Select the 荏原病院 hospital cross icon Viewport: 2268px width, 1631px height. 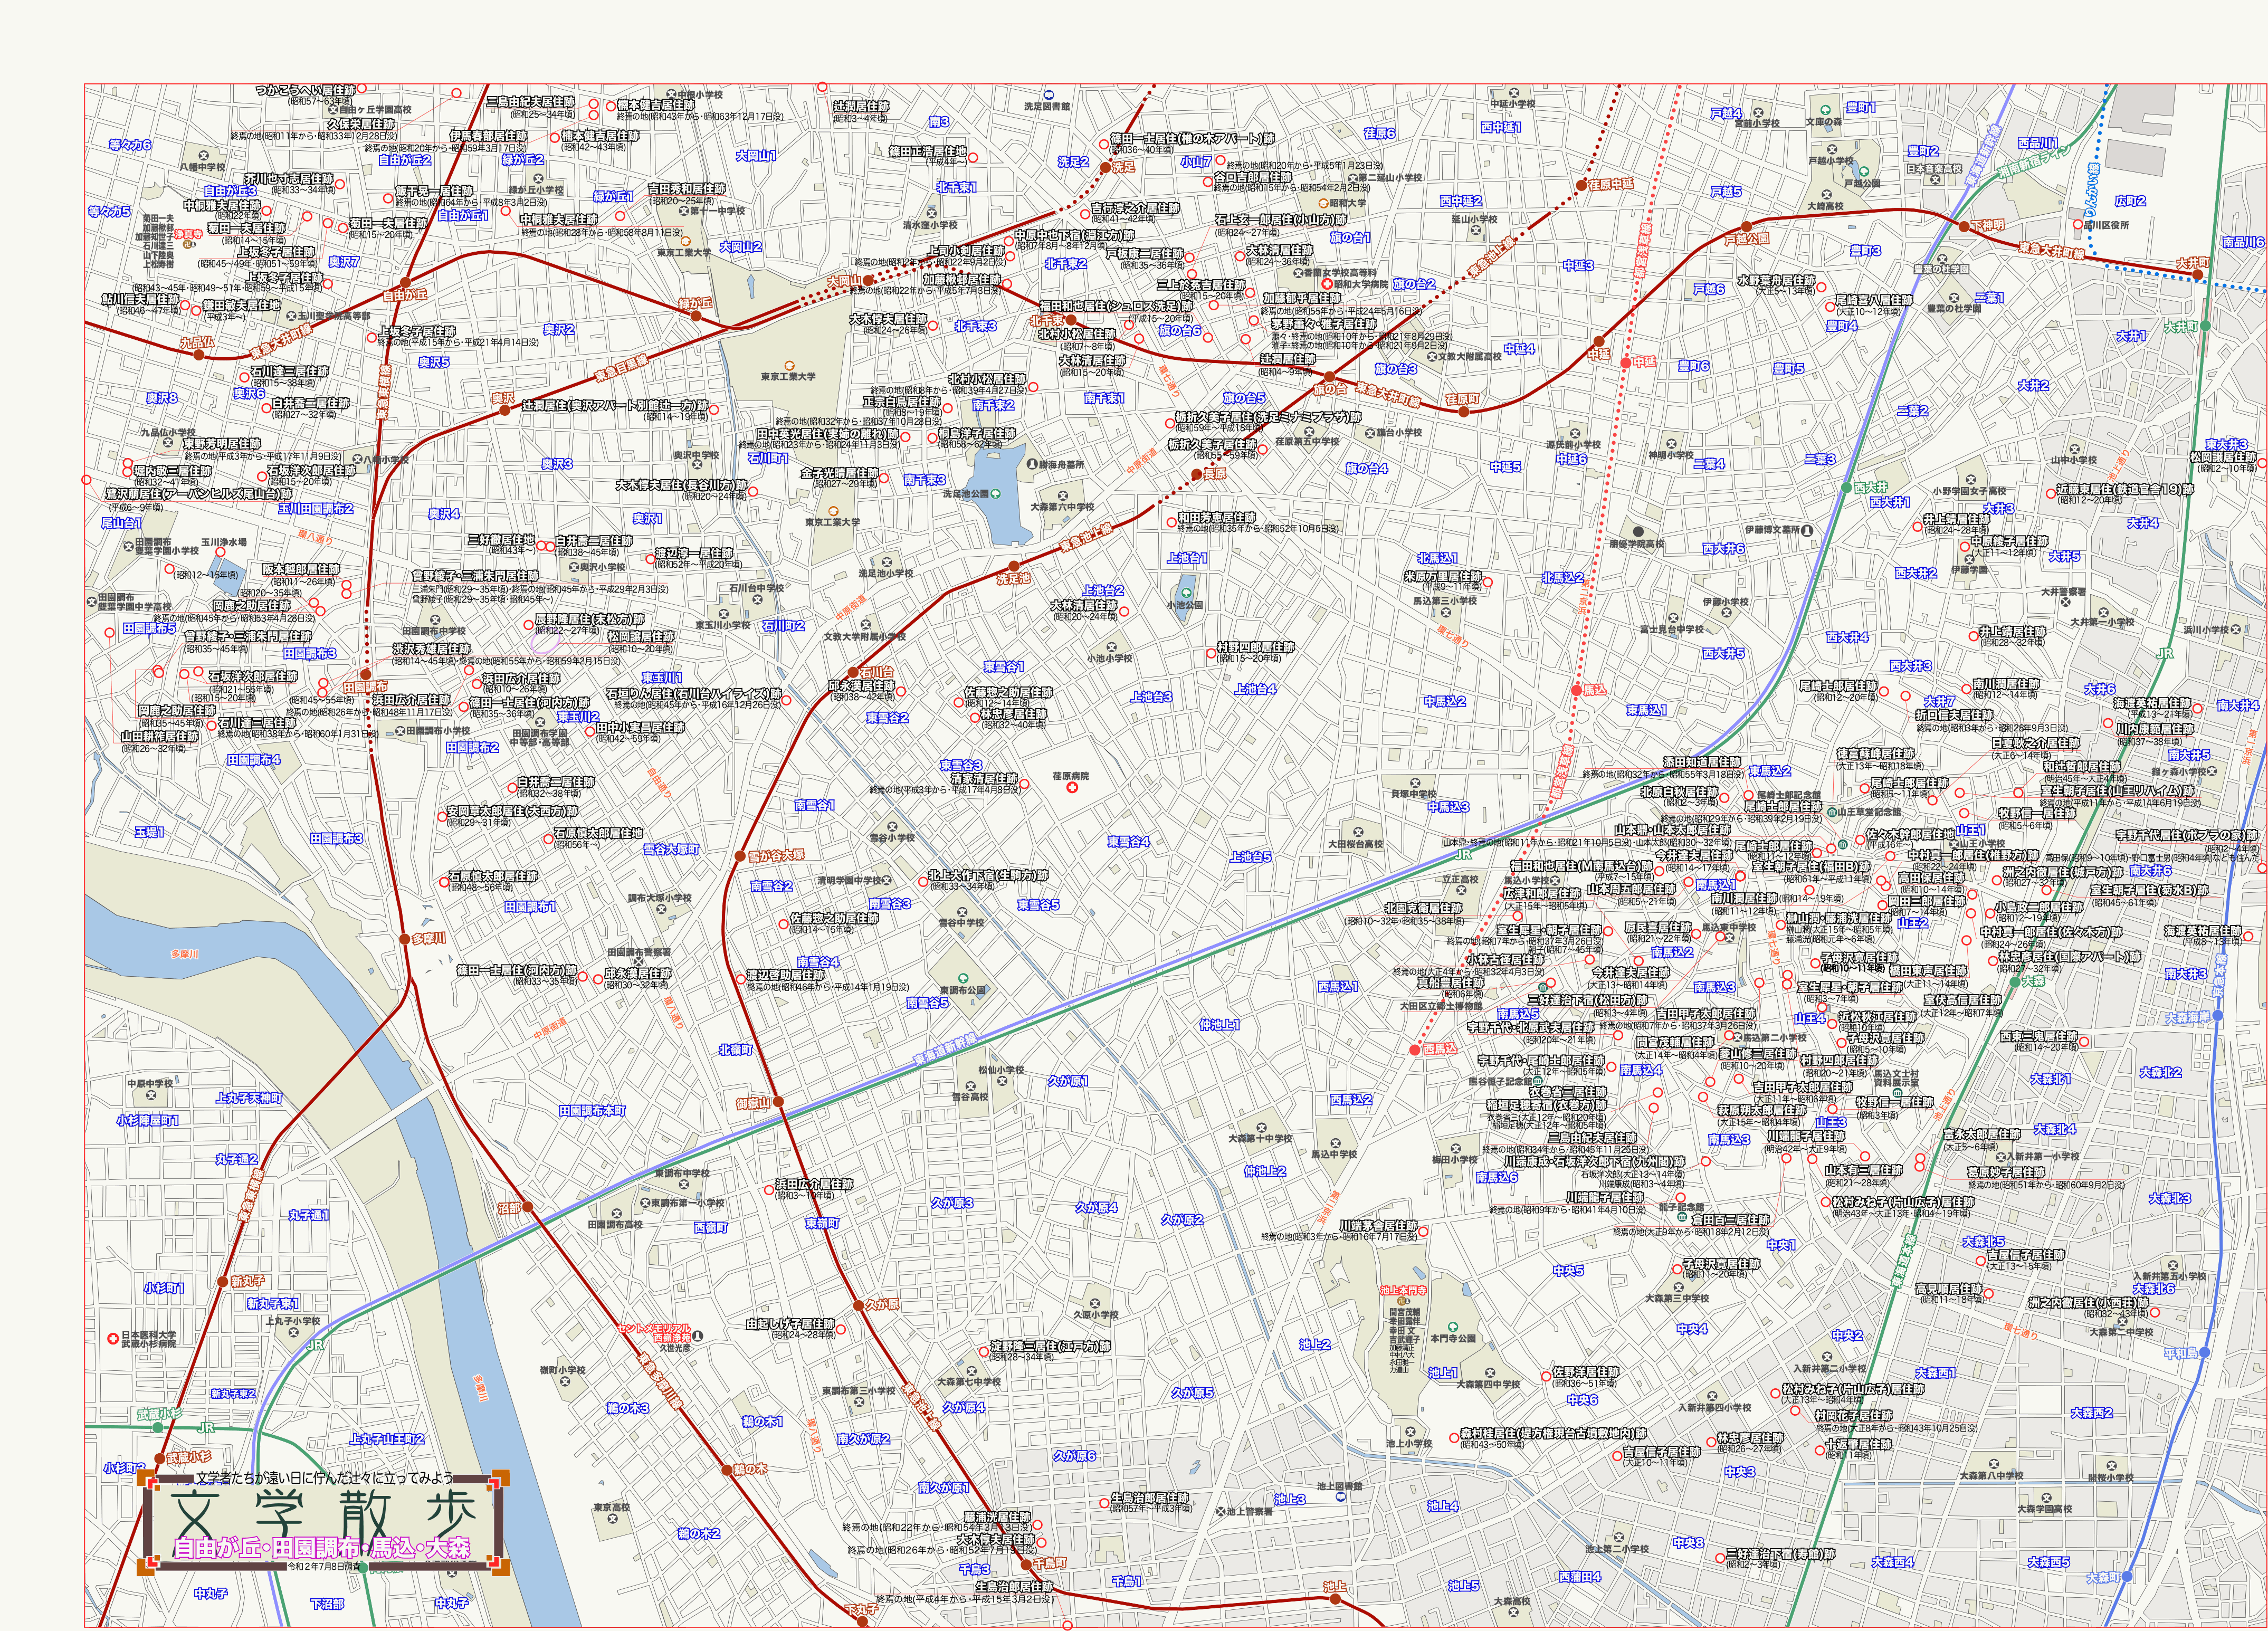(x=1073, y=789)
